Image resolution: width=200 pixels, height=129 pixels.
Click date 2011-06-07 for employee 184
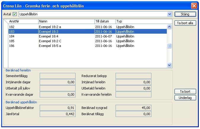click(103, 36)
